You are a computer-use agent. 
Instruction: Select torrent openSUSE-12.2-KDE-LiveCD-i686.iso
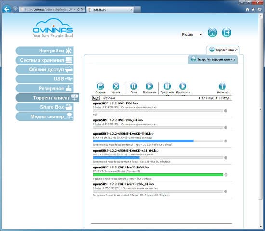pyautogui.click(x=161, y=173)
